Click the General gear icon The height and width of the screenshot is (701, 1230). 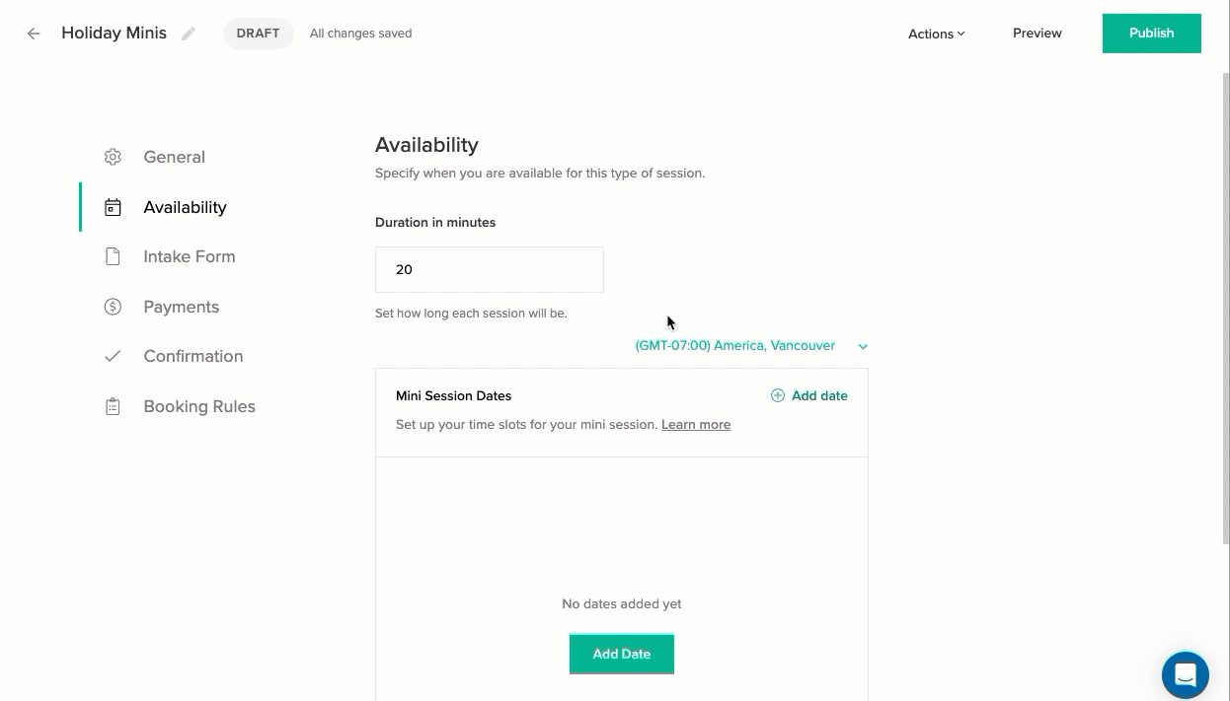[x=113, y=157]
